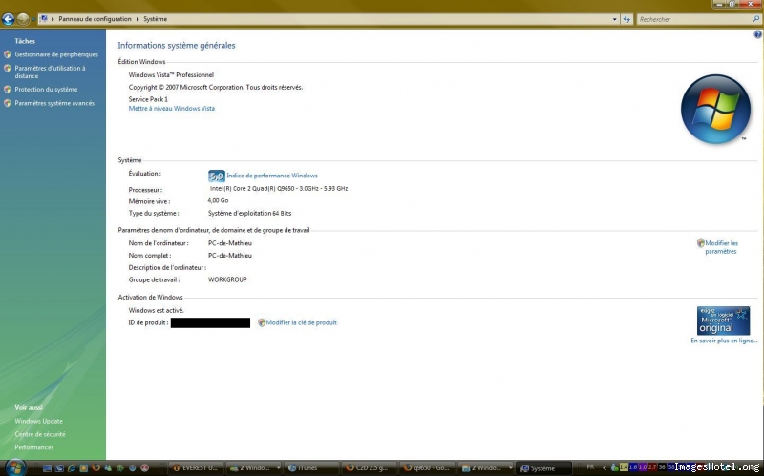764x476 pixels.
Task: Click En savoir plus en ligne link
Action: pos(724,341)
